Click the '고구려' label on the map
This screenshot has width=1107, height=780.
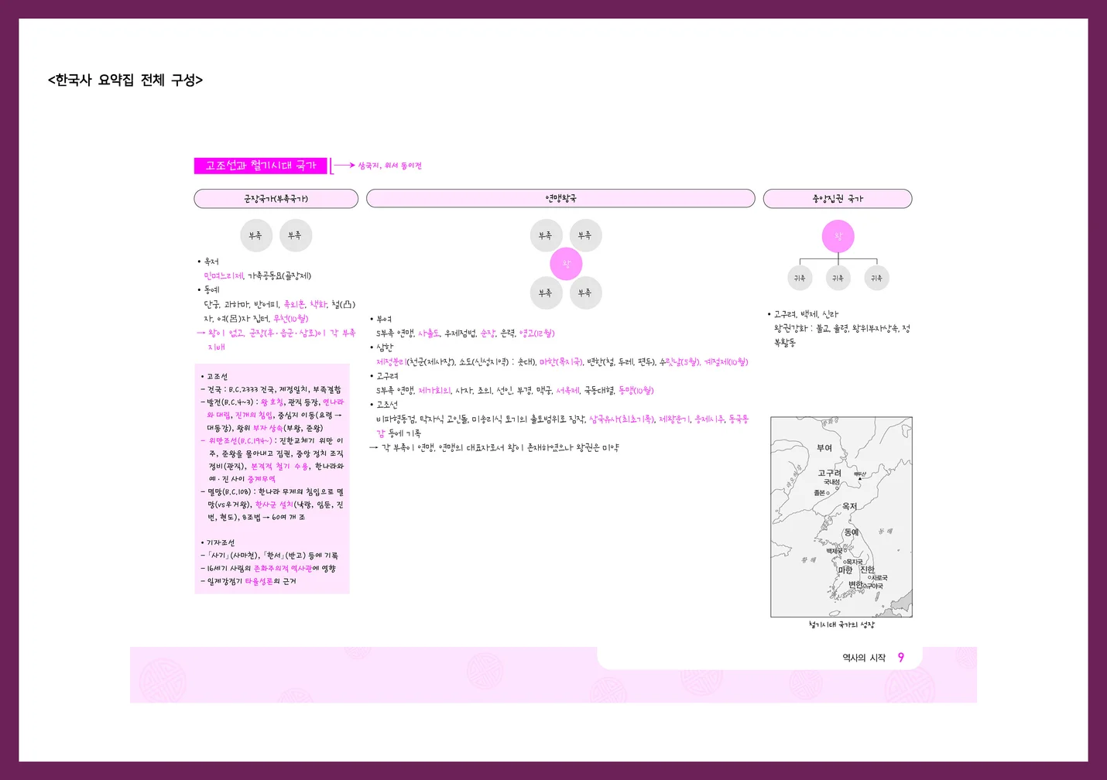click(829, 473)
